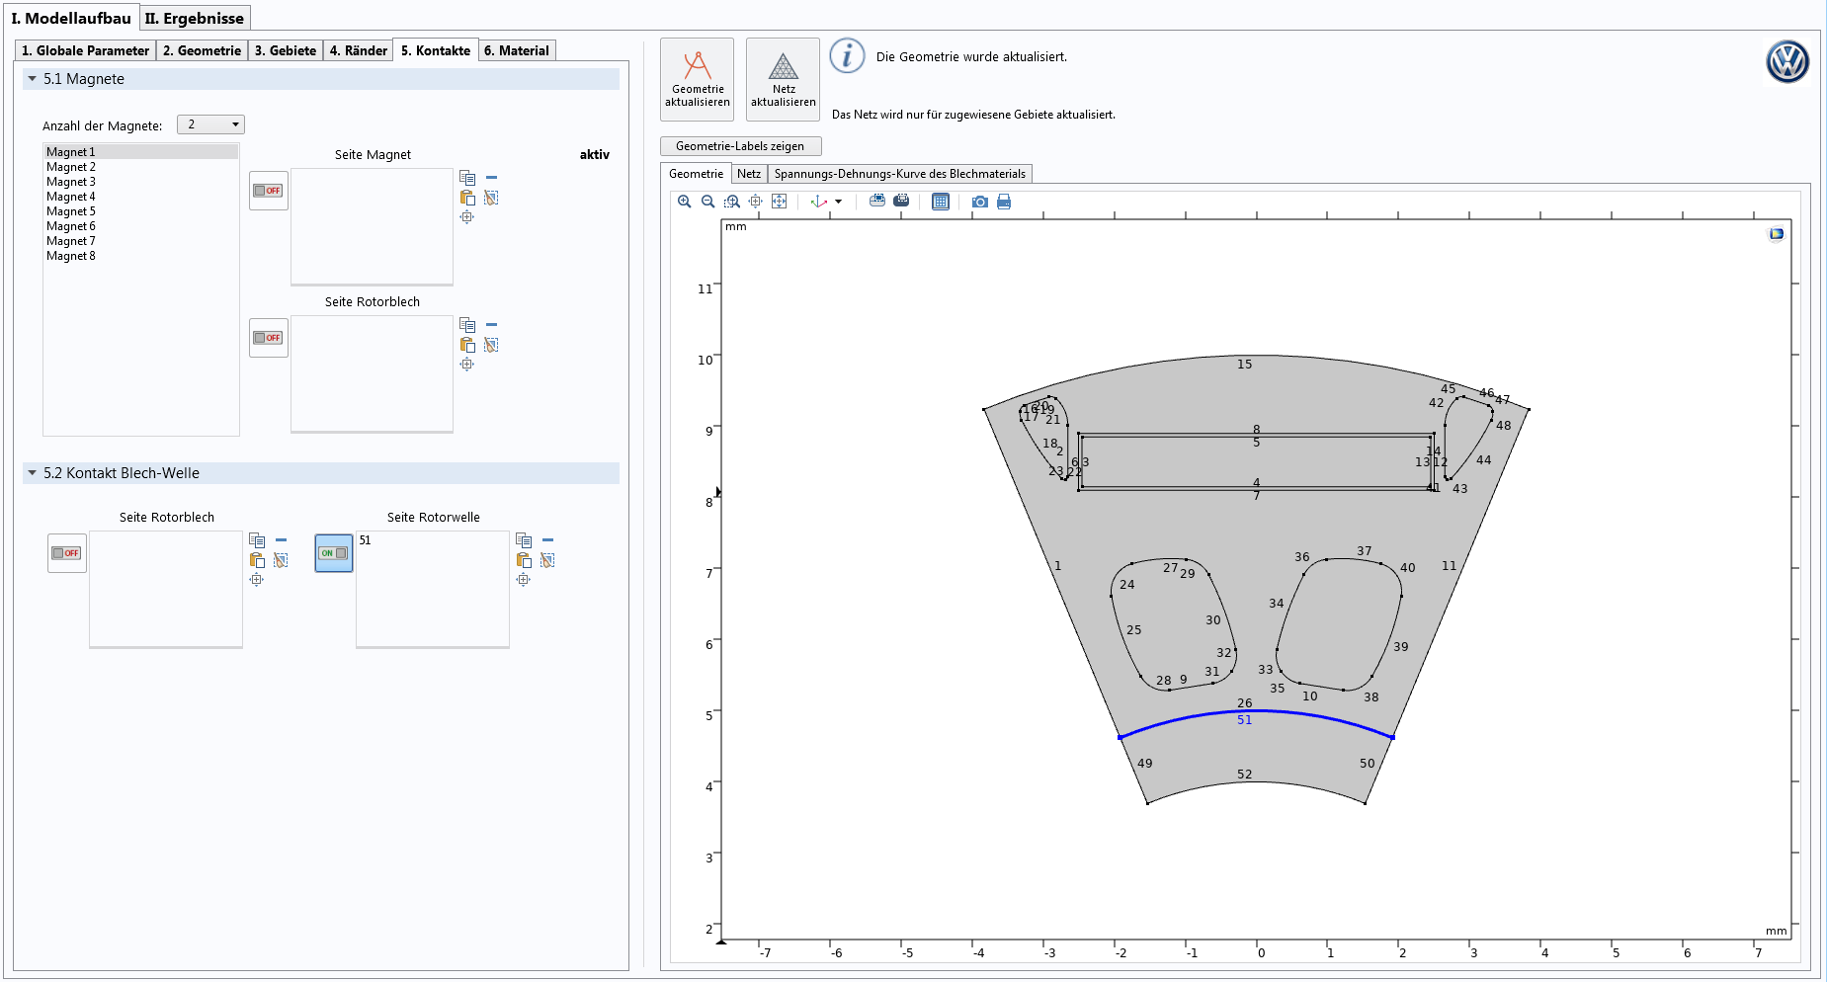Activate the zoom box tool
This screenshot has height=982, width=1827.
(x=731, y=202)
